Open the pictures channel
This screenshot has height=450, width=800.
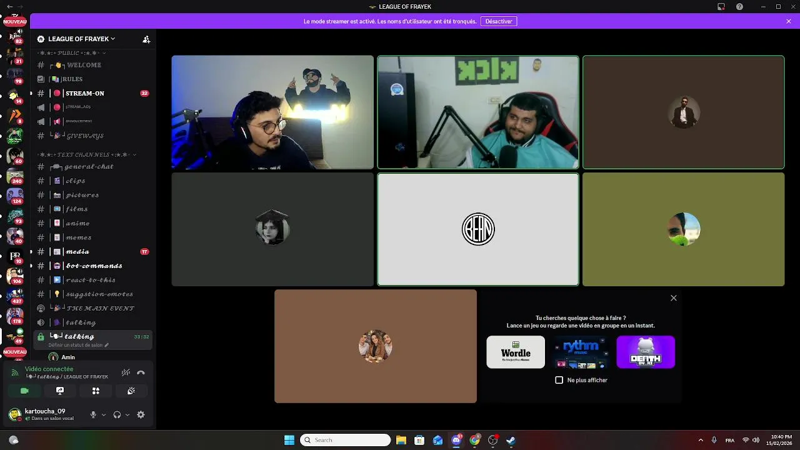pos(92,195)
